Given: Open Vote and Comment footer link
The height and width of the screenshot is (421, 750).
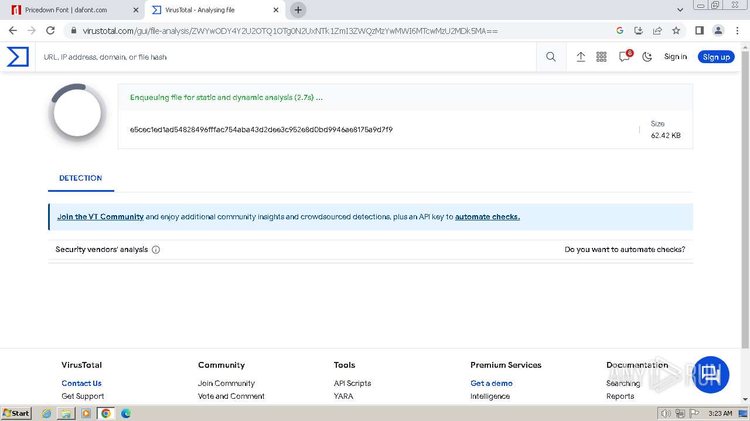Looking at the screenshot, I should (231, 396).
